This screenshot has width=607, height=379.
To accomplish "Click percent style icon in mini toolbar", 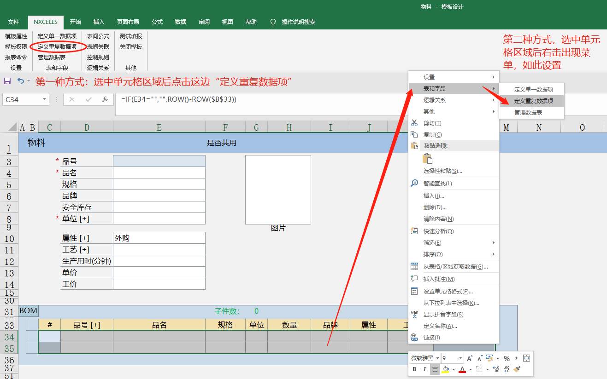I will pyautogui.click(x=507, y=358).
